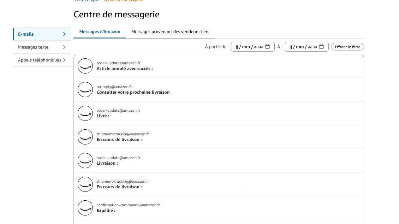The image size is (399, 224).
Task: Select Messages texte in the sidebar
Action: [42, 47]
